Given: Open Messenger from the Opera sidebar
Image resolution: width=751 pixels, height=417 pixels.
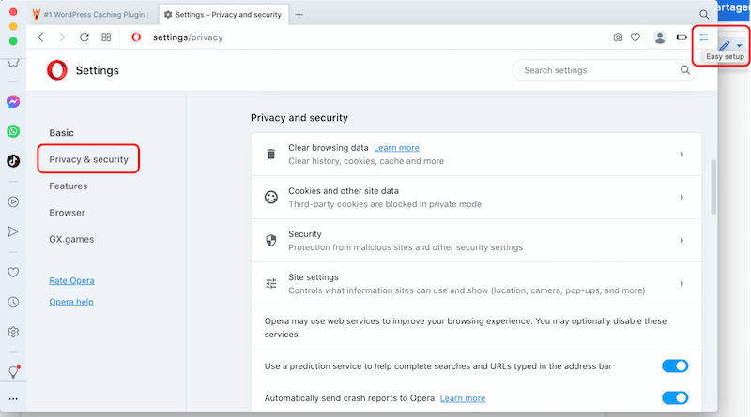Looking at the screenshot, I should [x=13, y=101].
